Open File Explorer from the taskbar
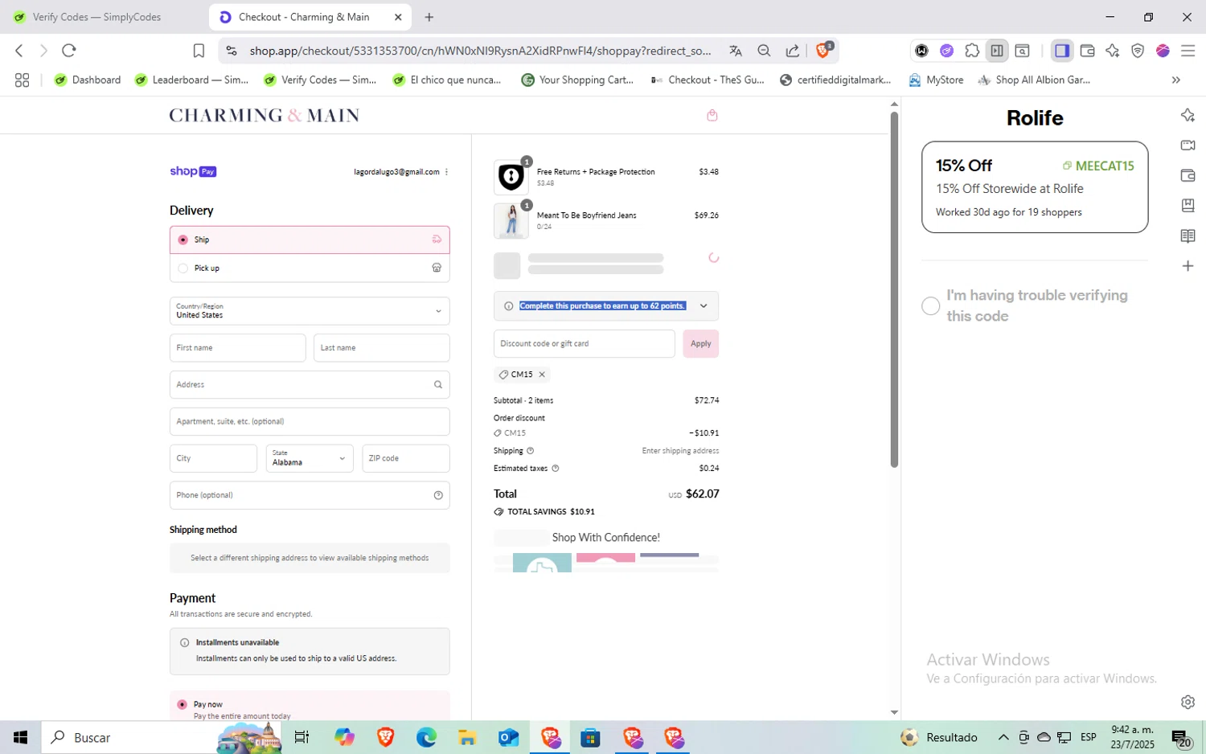The height and width of the screenshot is (754, 1206). (x=468, y=737)
